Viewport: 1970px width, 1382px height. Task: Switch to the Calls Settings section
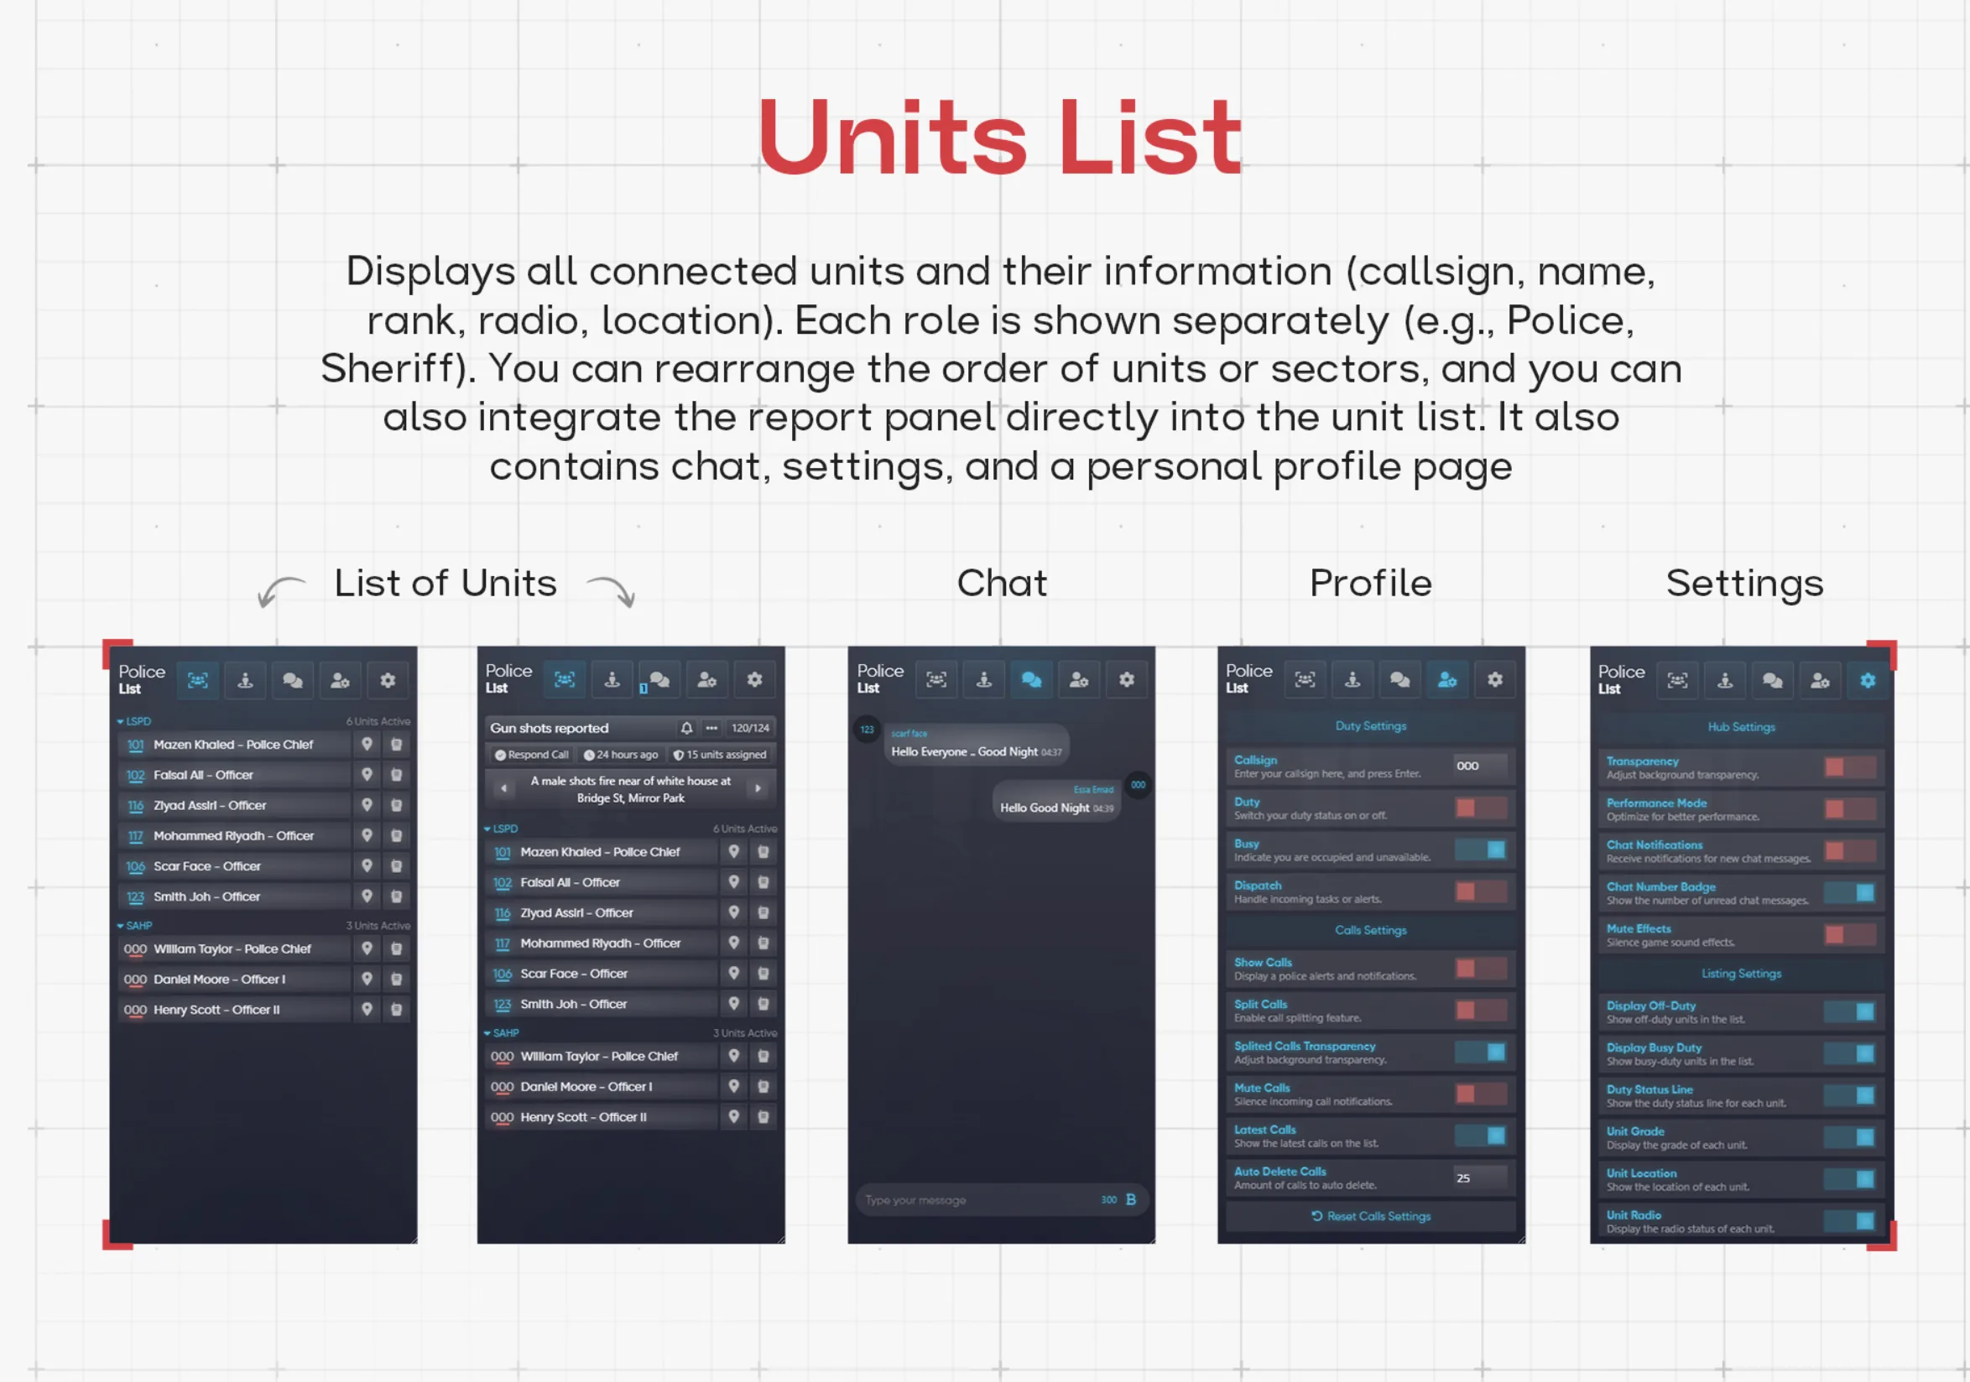click(x=1370, y=929)
